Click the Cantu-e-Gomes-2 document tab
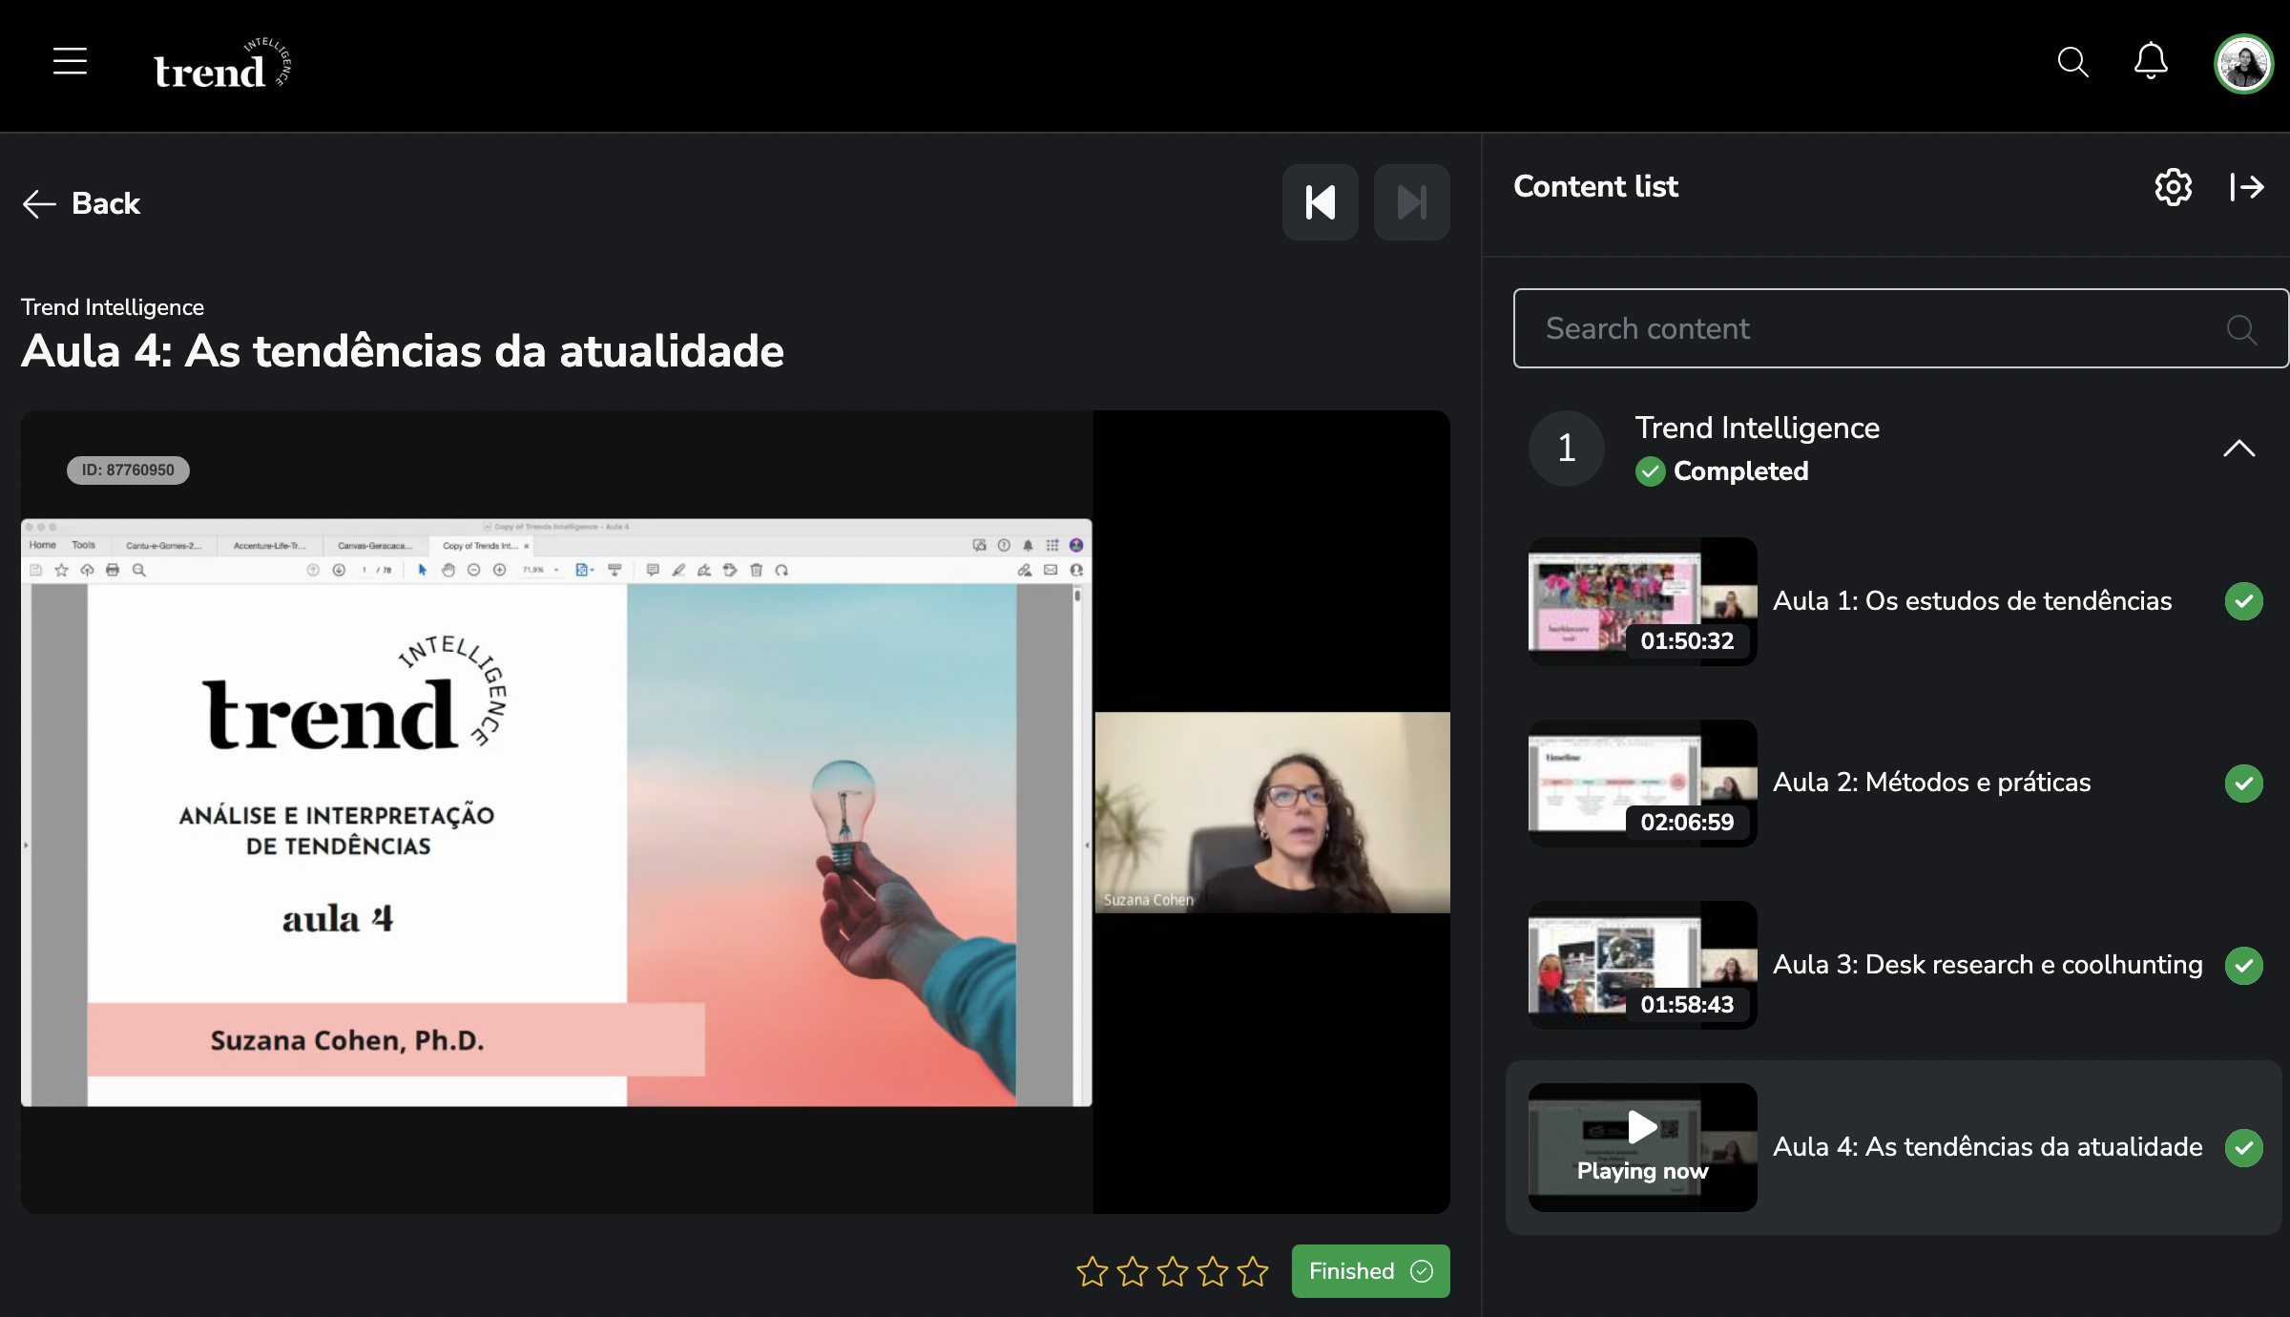 164,546
